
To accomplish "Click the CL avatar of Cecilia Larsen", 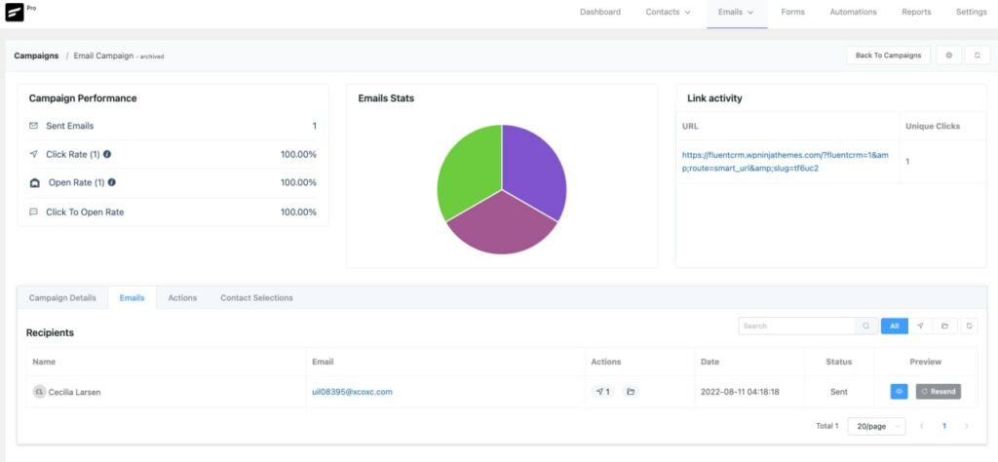I will pos(39,392).
